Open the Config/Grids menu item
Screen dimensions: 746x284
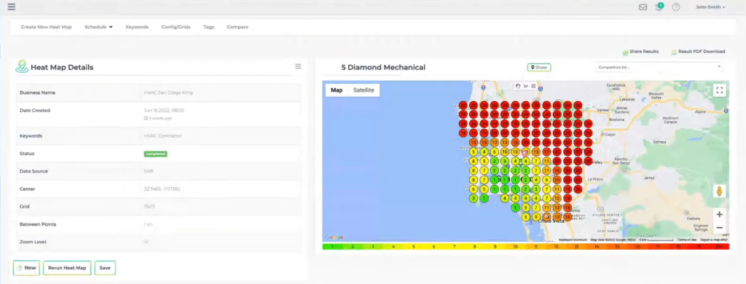pyautogui.click(x=176, y=27)
